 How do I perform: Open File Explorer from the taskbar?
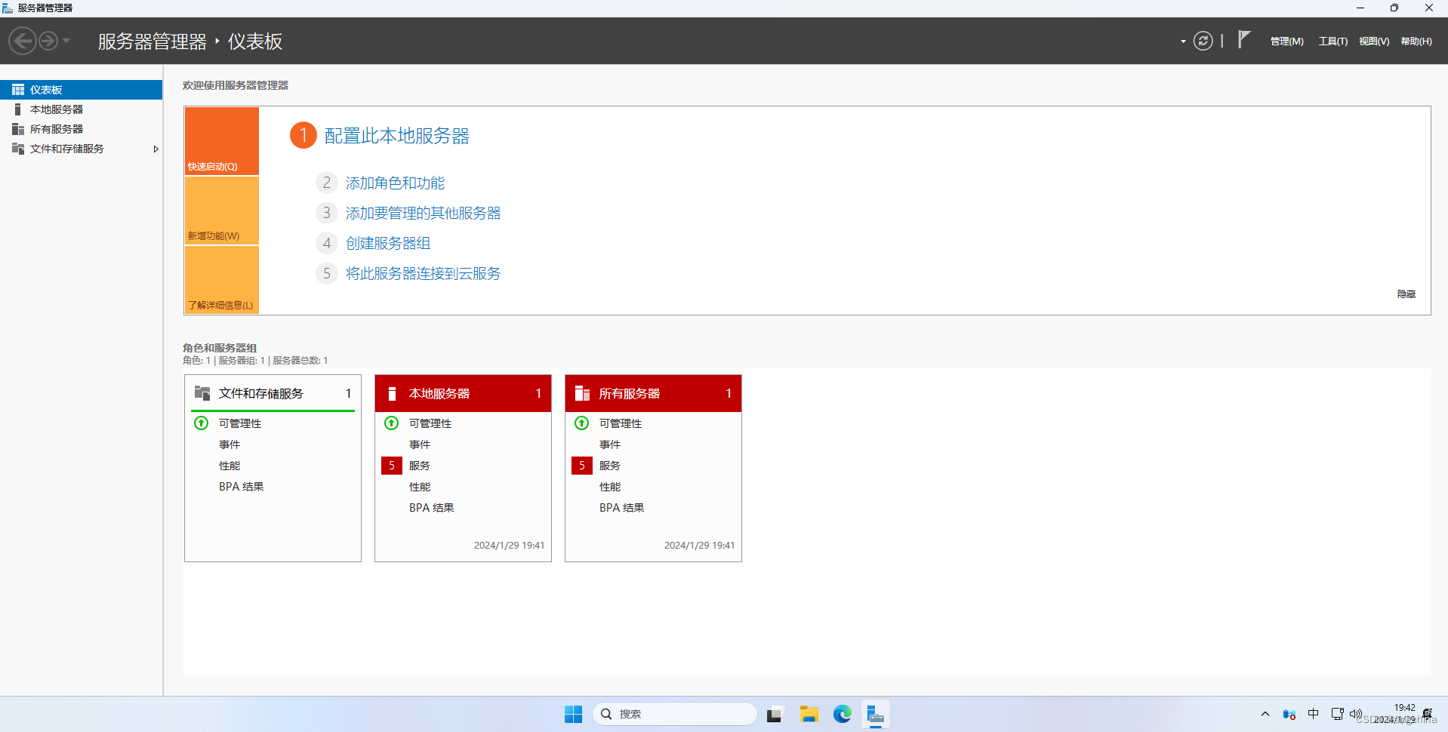808,714
